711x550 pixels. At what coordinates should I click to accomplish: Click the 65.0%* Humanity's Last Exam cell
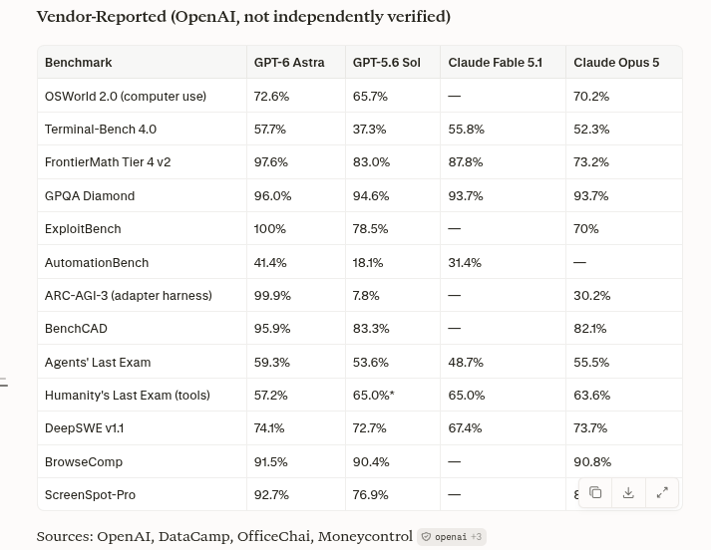point(374,395)
